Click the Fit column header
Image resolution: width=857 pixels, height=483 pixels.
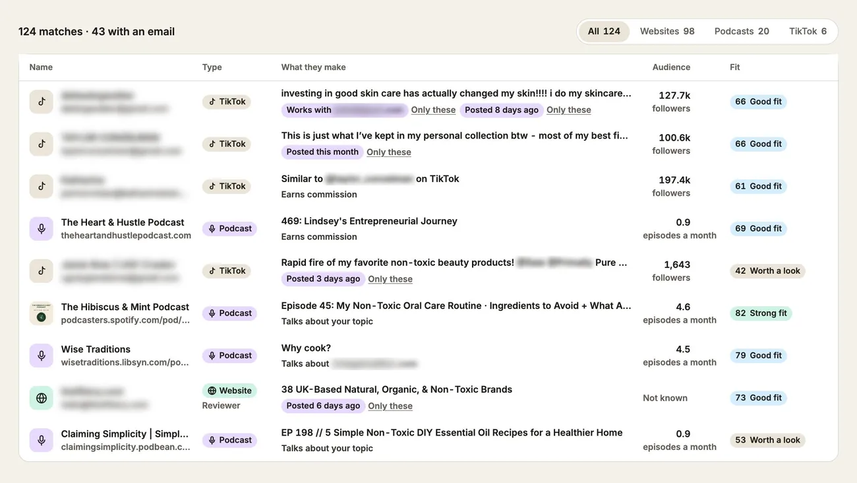click(735, 67)
